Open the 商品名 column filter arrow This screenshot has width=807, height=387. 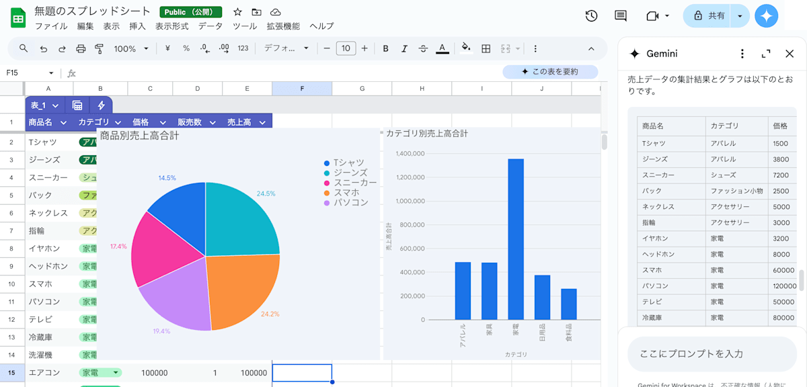point(64,122)
